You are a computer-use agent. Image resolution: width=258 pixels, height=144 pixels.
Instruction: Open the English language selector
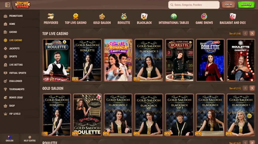click(x=10, y=138)
